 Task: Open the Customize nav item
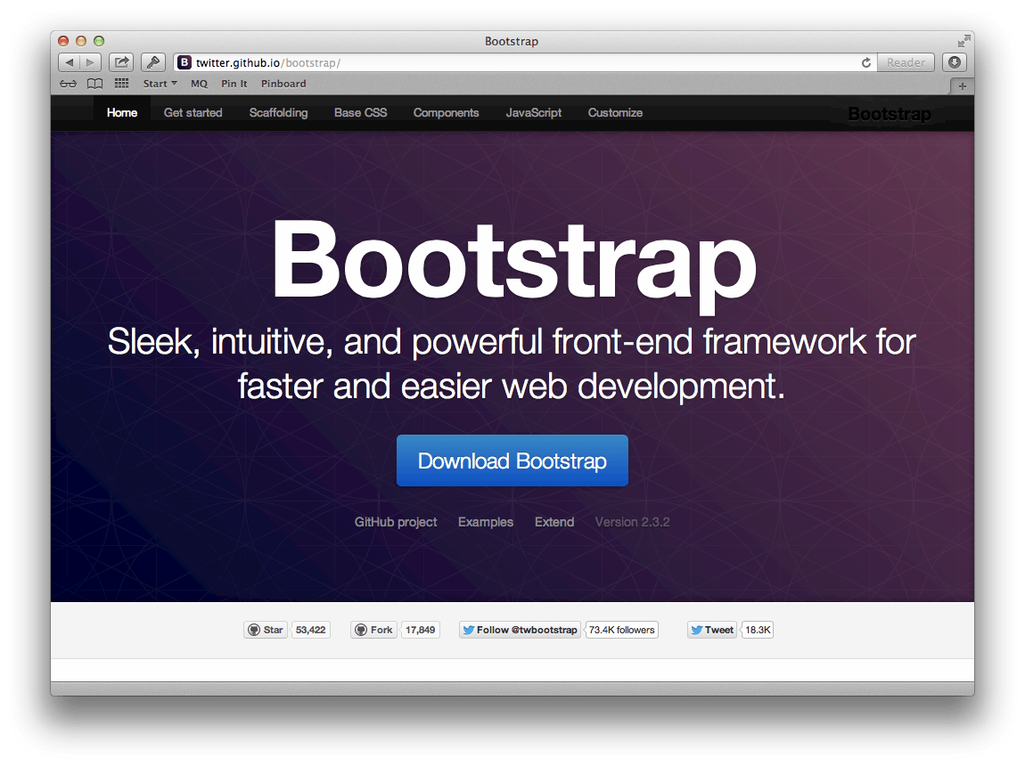click(x=615, y=112)
